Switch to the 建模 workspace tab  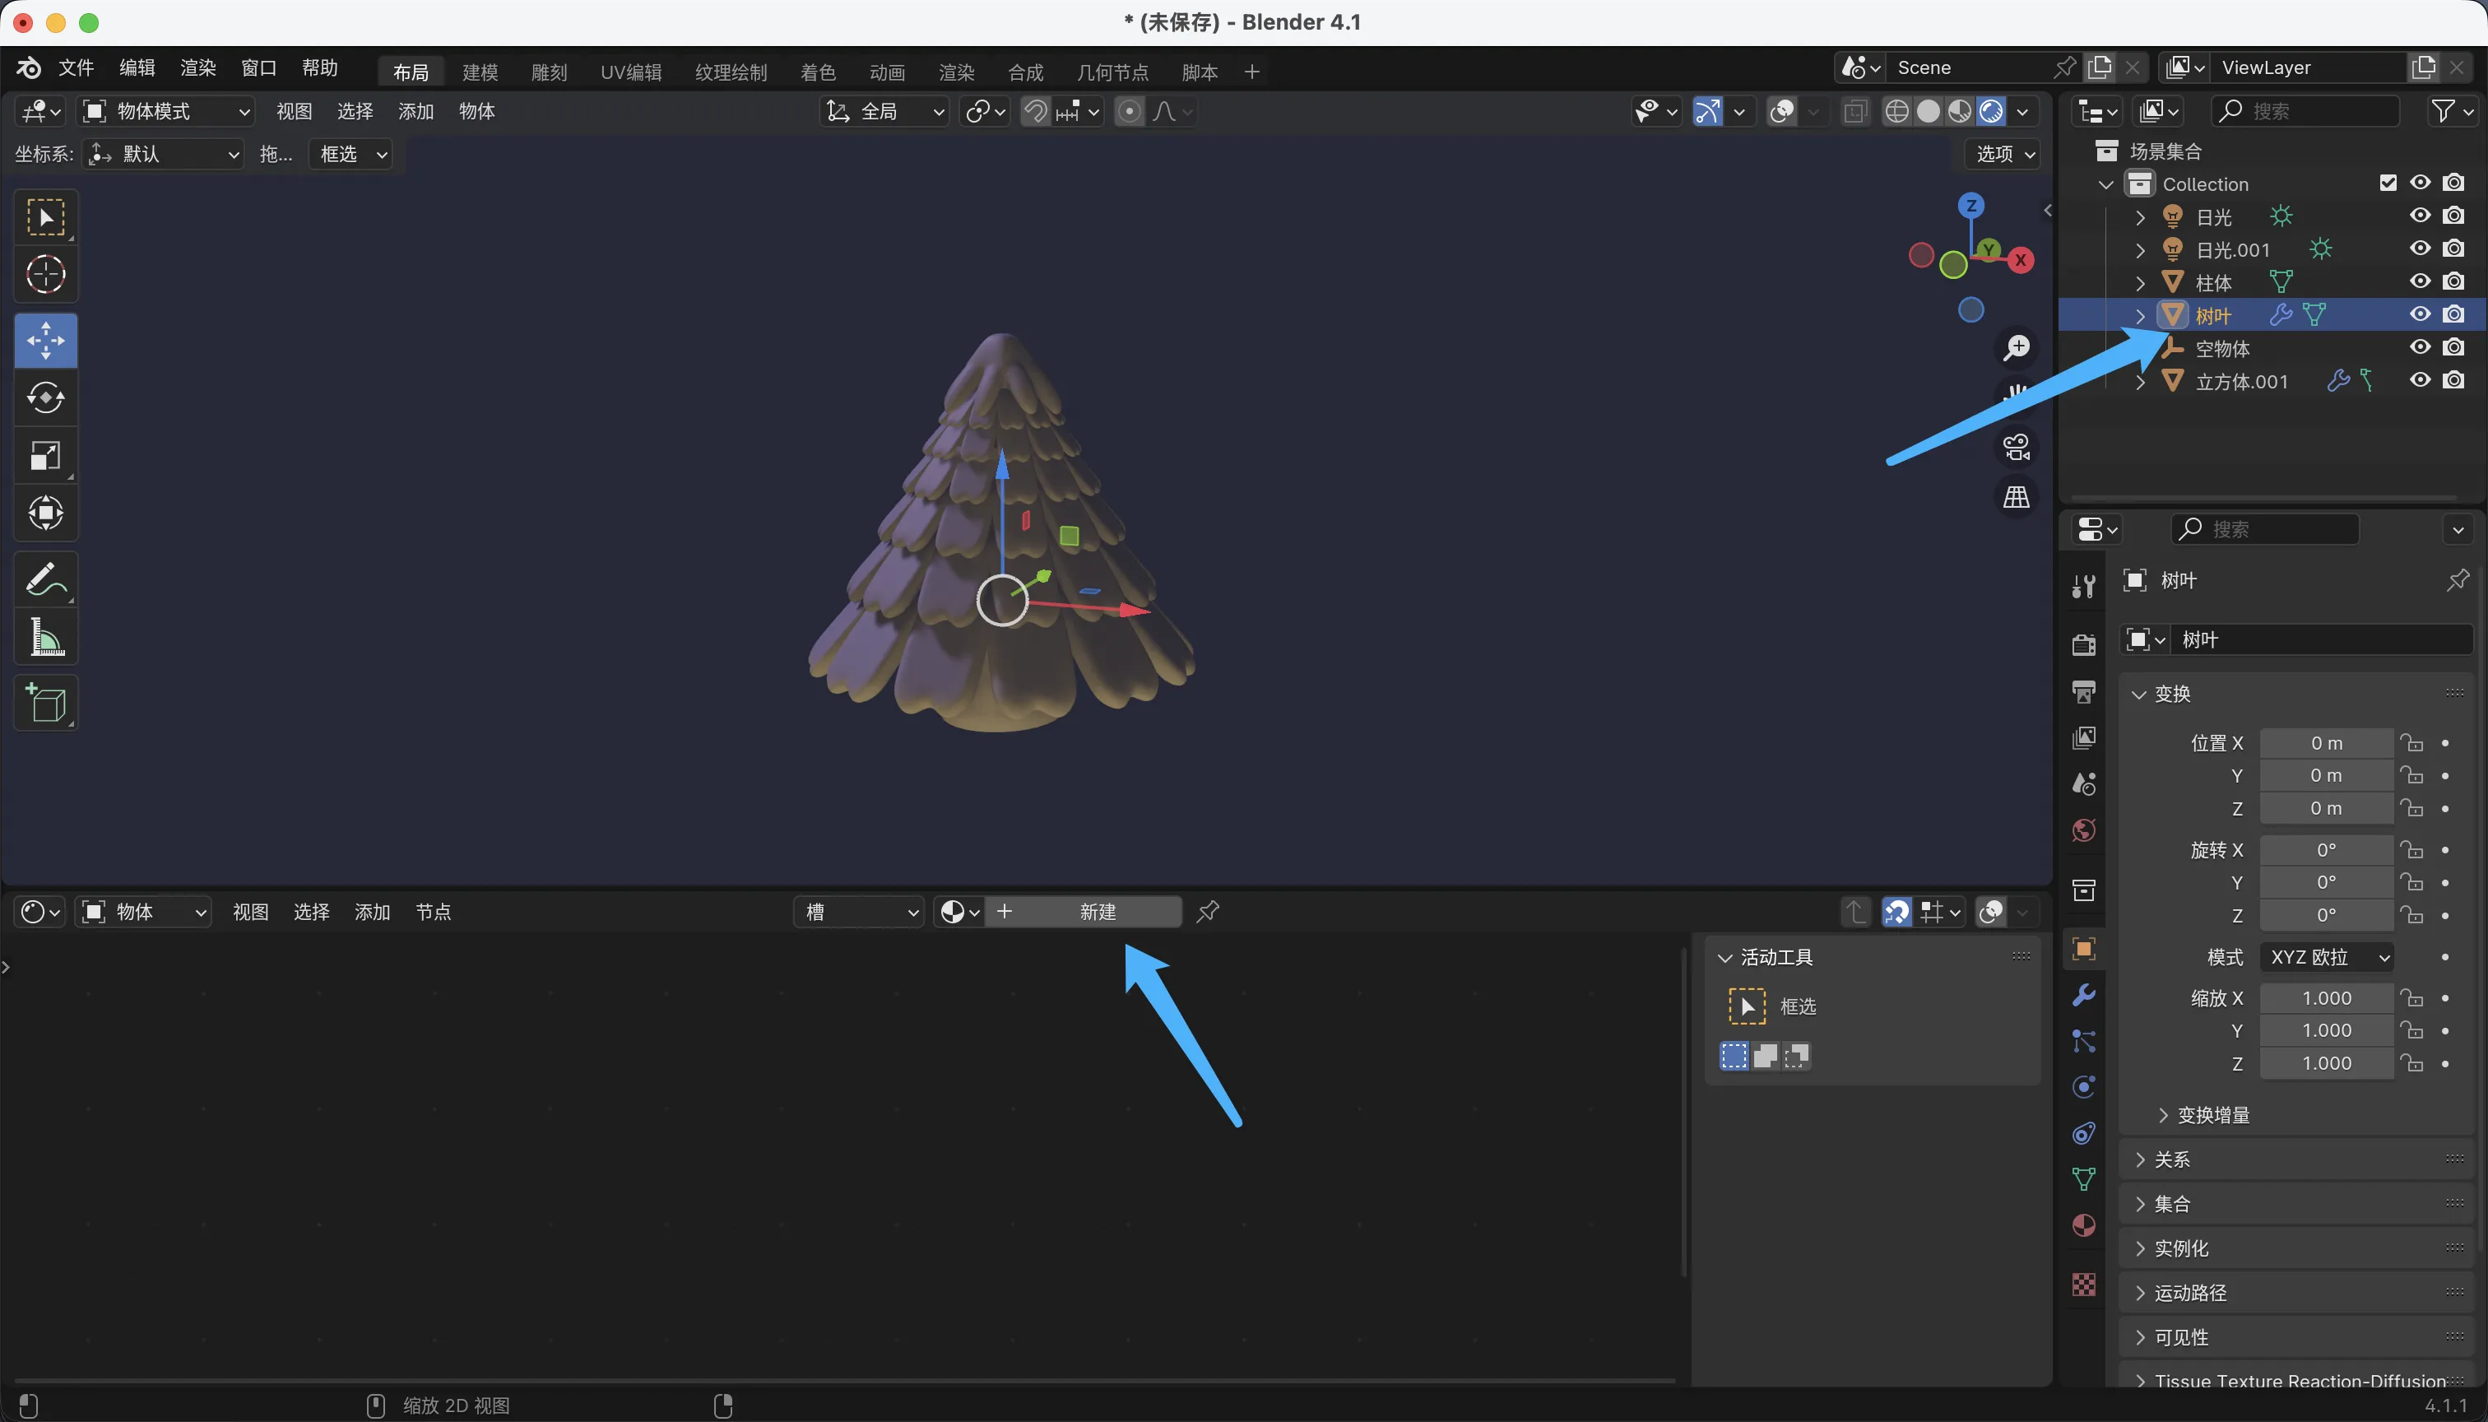480,72
